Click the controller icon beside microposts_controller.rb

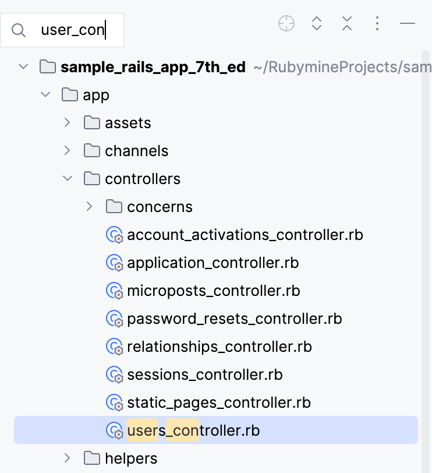tap(115, 290)
